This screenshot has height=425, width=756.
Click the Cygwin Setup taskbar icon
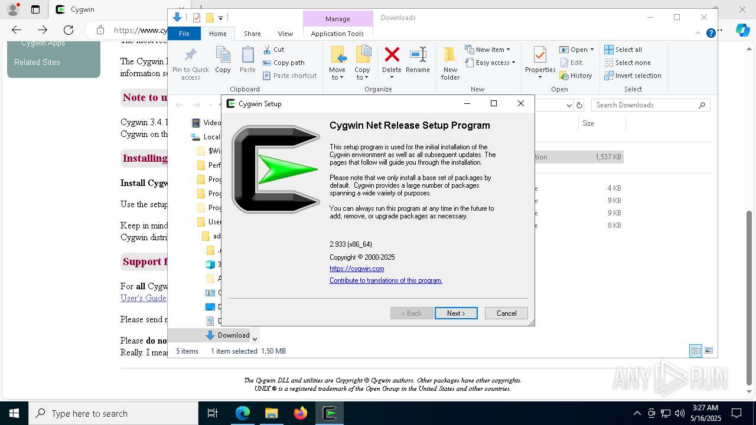click(330, 413)
